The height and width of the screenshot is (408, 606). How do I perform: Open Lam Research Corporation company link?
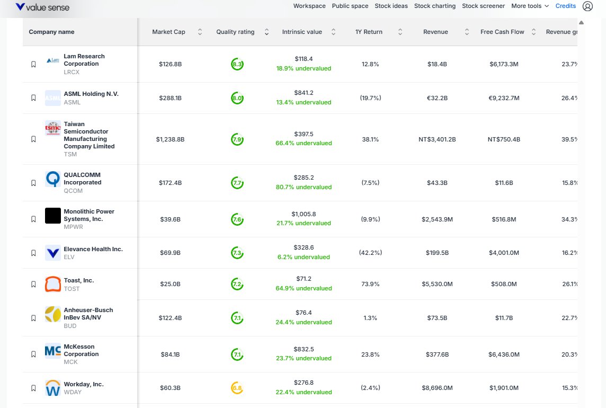(84, 60)
